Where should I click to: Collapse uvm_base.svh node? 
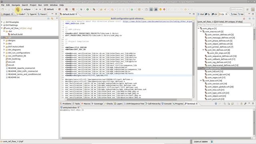pyautogui.click(x=201, y=81)
